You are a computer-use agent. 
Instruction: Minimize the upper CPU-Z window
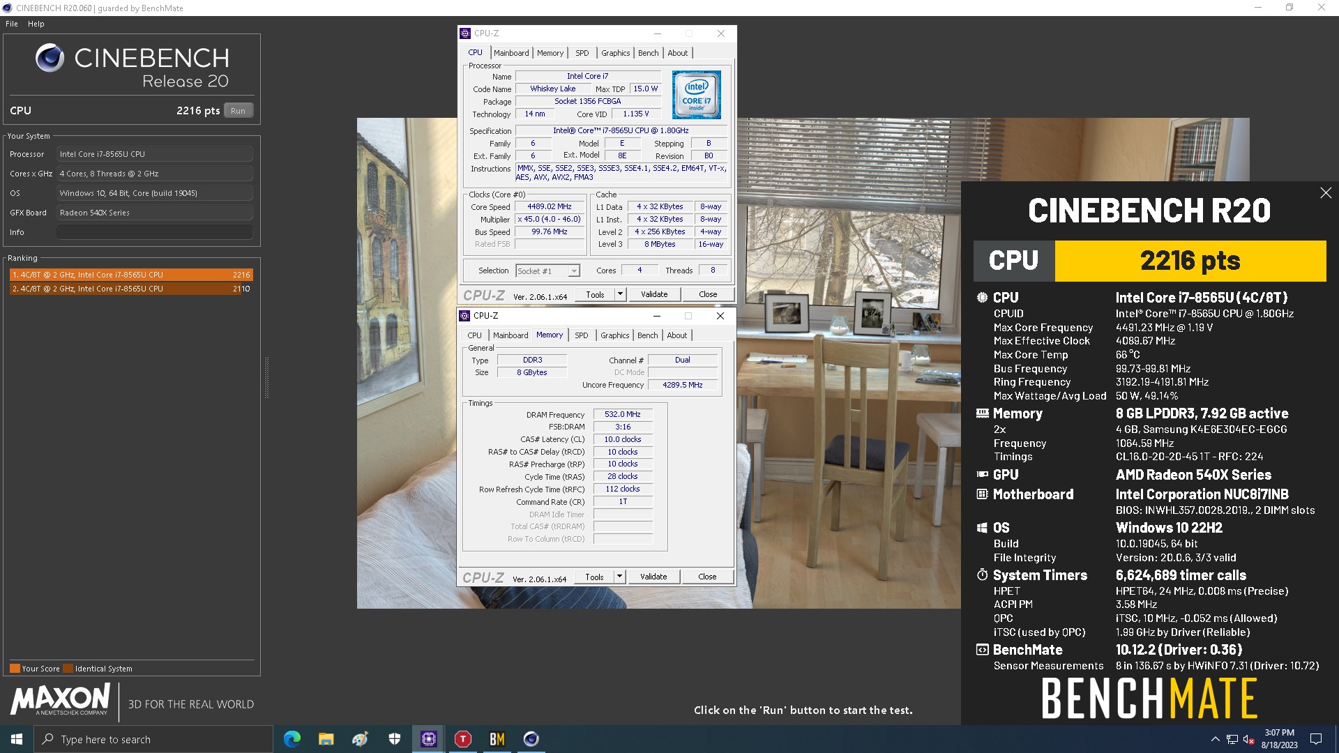[x=657, y=33]
